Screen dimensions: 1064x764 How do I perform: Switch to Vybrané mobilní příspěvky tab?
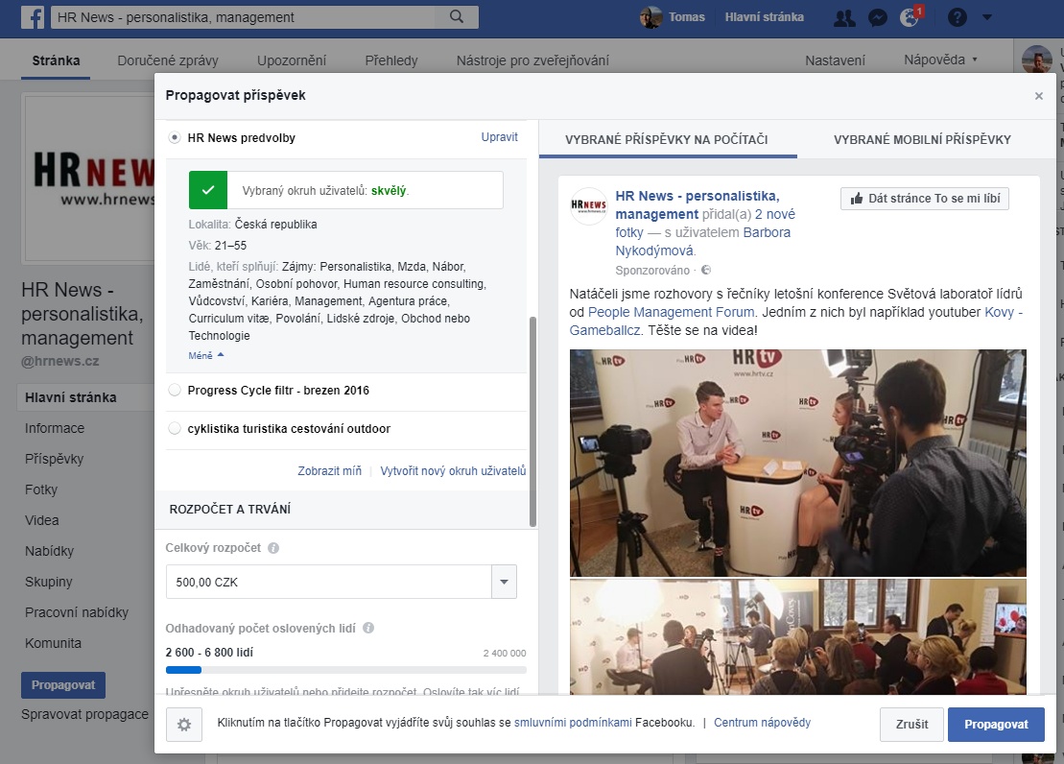(x=922, y=139)
